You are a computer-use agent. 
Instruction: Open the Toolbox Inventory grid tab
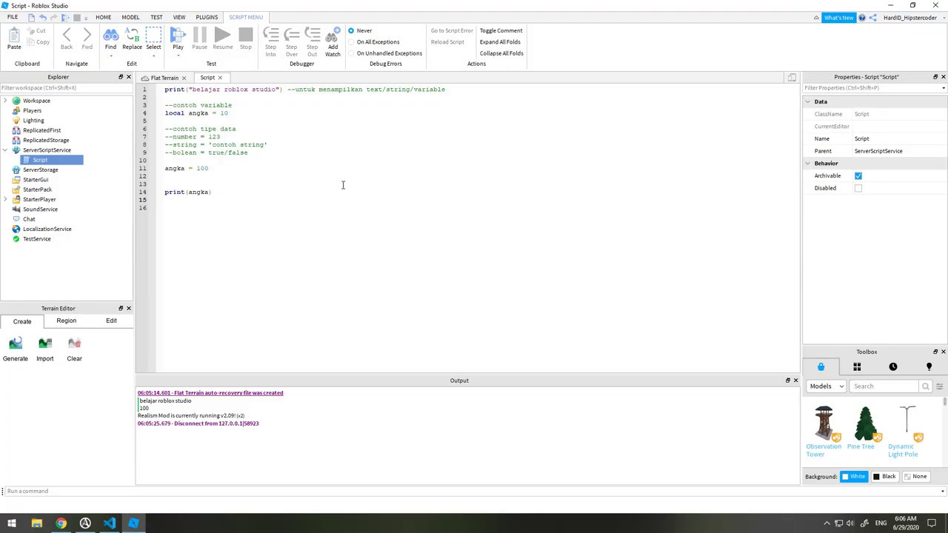857,367
